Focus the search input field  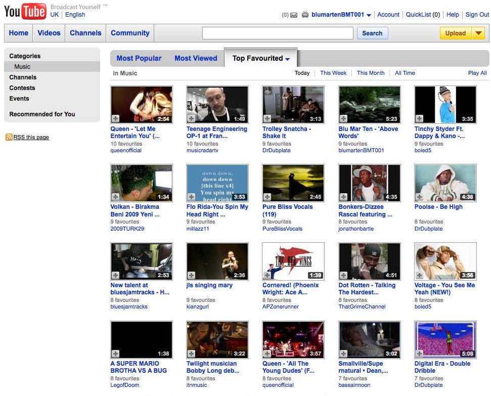278,33
